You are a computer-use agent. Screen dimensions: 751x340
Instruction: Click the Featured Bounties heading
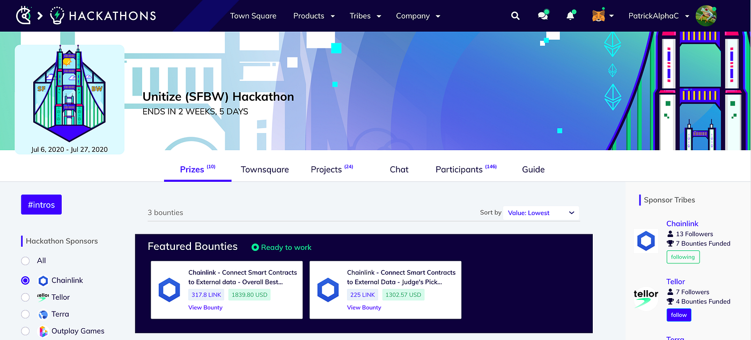click(193, 247)
